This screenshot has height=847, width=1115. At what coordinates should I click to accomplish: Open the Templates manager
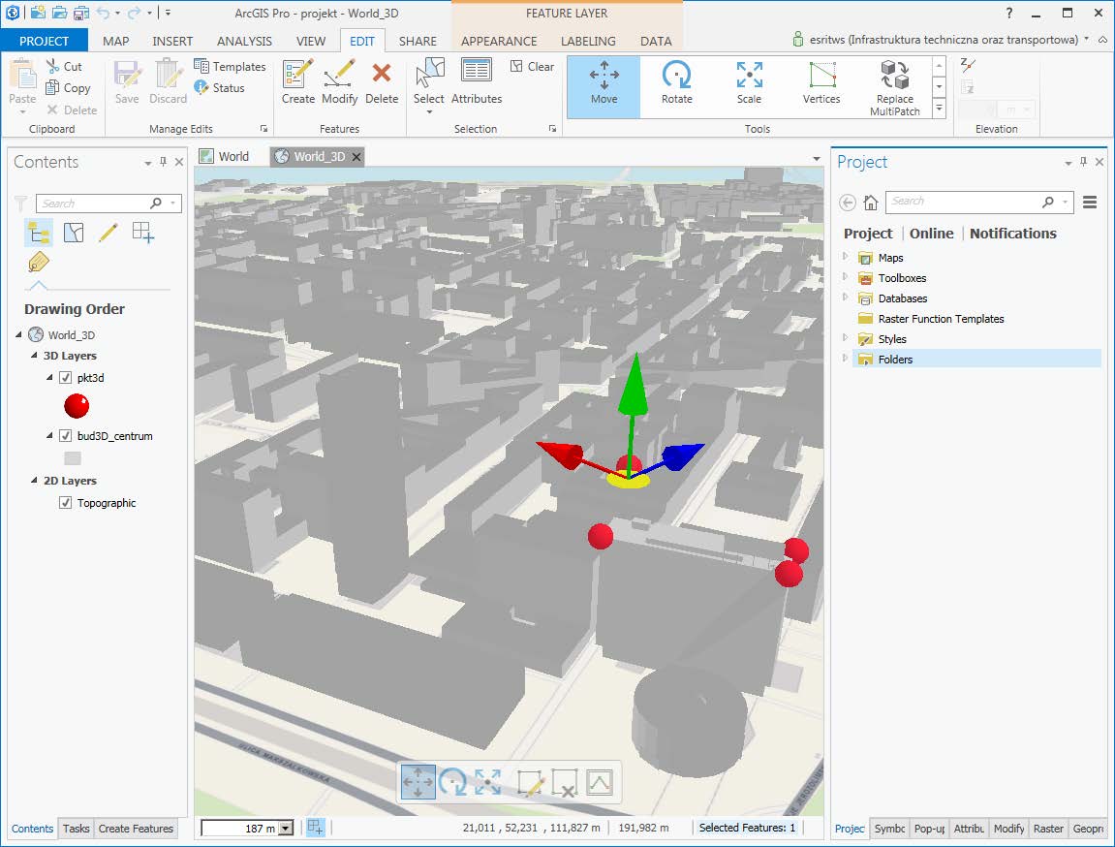click(x=230, y=66)
